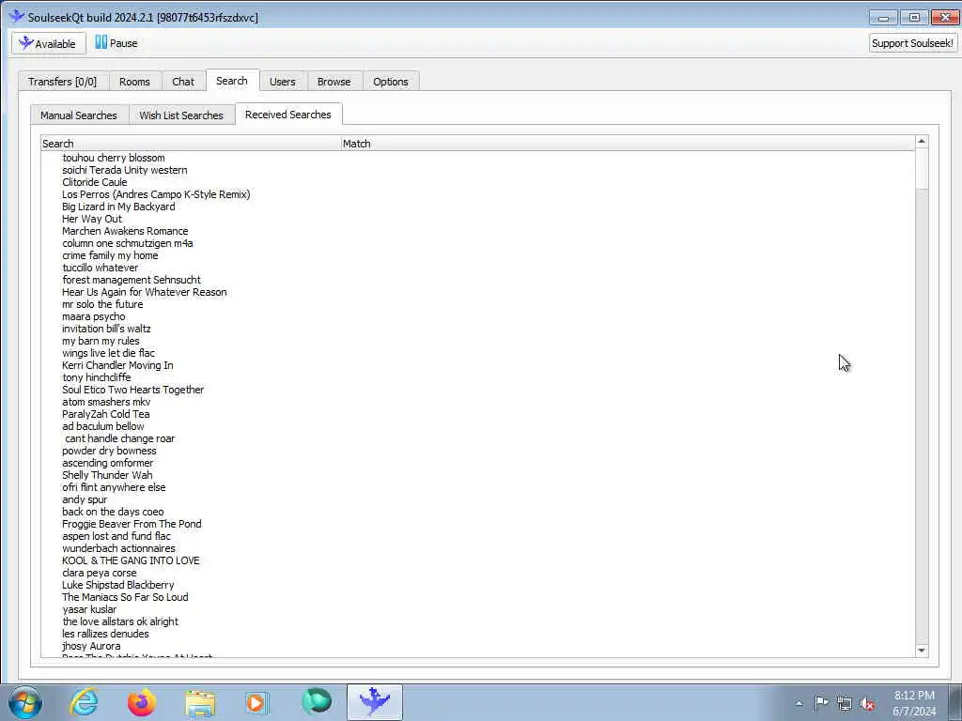Click the scrollbar up arrow
The image size is (962, 721).
pyautogui.click(x=921, y=142)
